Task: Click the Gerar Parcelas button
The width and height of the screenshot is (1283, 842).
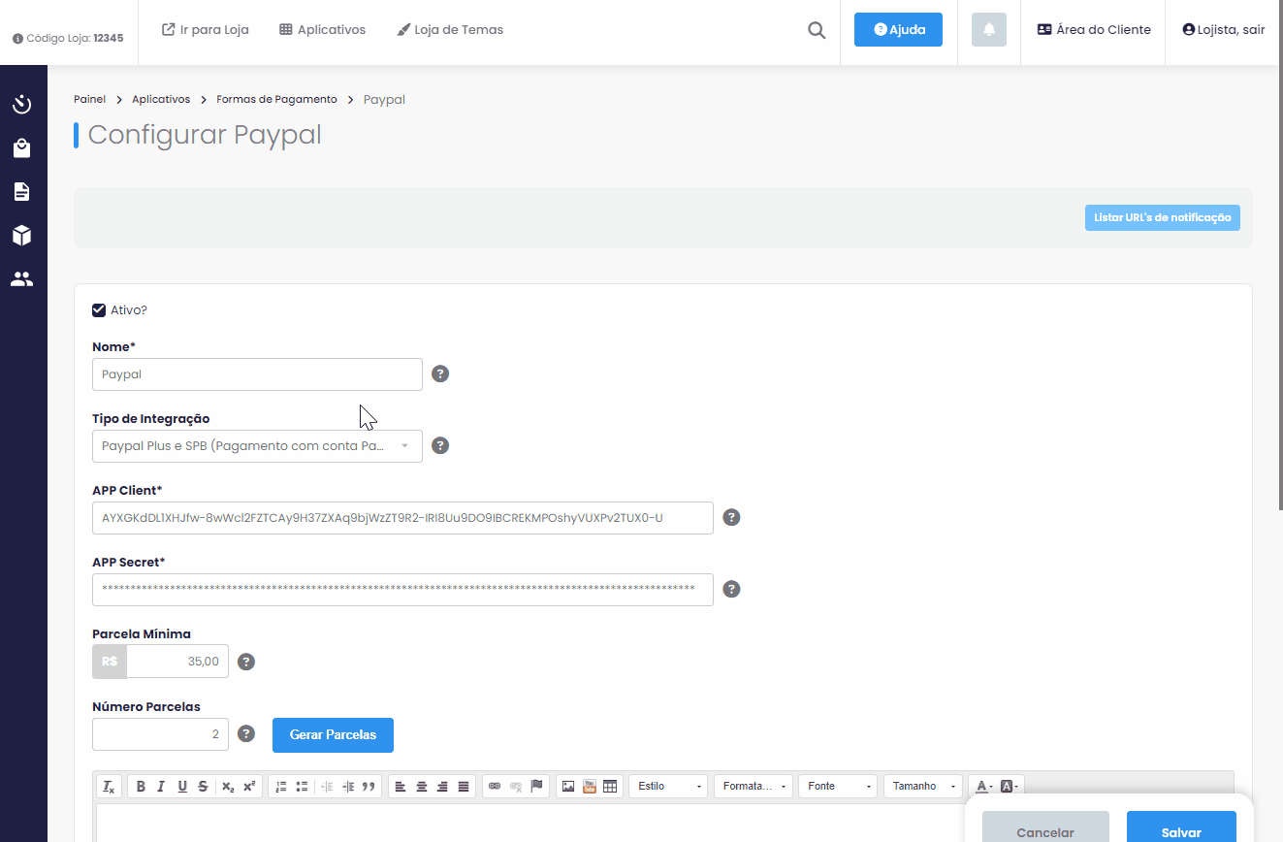Action: tap(333, 734)
